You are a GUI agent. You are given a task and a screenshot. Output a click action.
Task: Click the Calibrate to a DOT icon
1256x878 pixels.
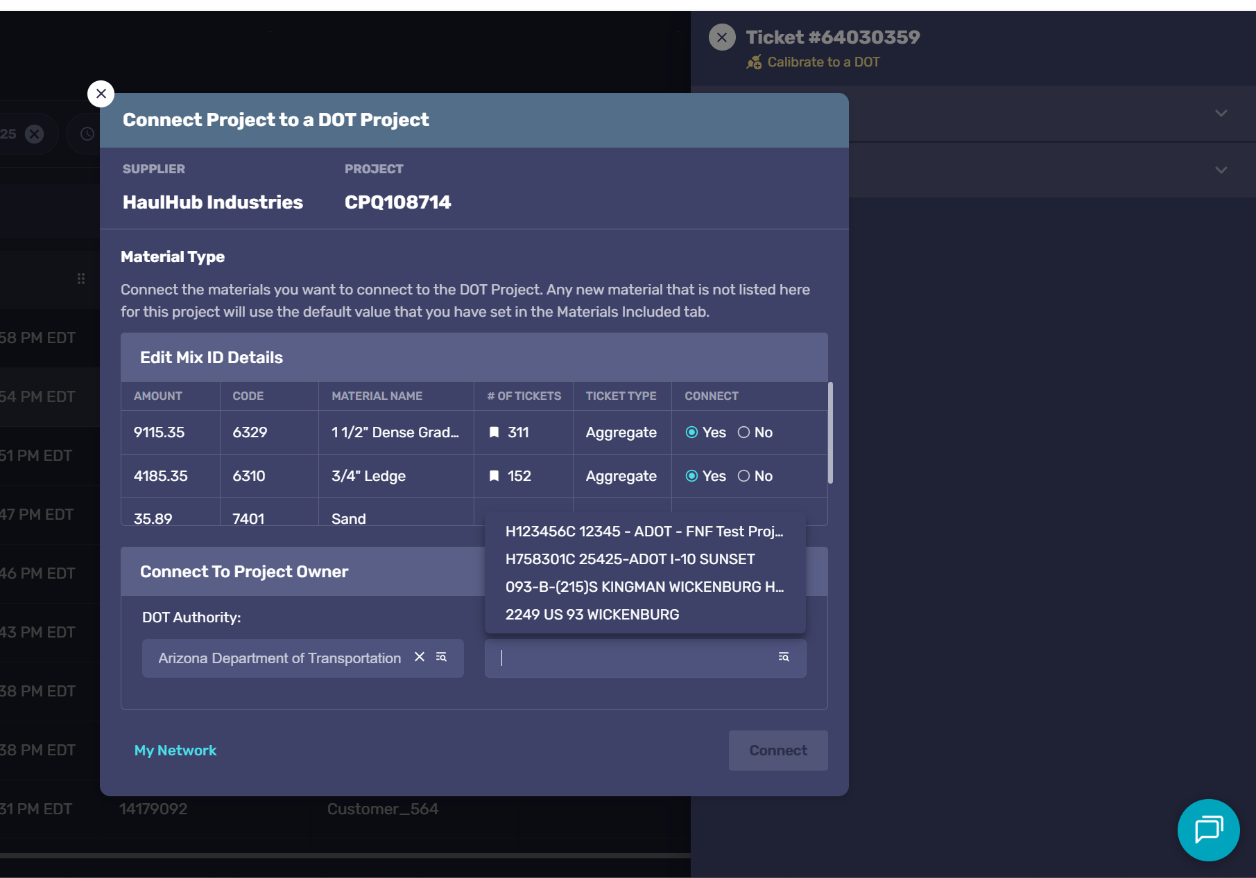(x=754, y=62)
